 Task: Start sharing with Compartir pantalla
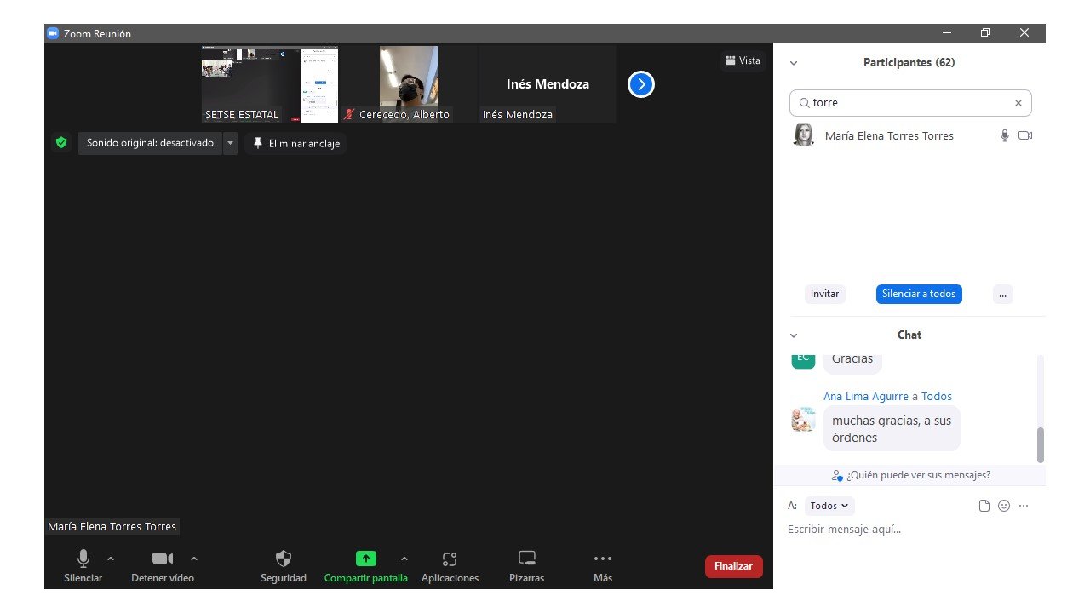366,566
